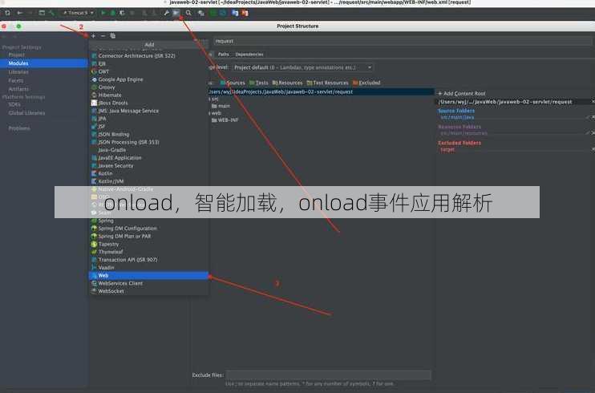Screen dimensions: 595x393
Task: Choose Spring DM Configuration entry
Action: pos(149,229)
